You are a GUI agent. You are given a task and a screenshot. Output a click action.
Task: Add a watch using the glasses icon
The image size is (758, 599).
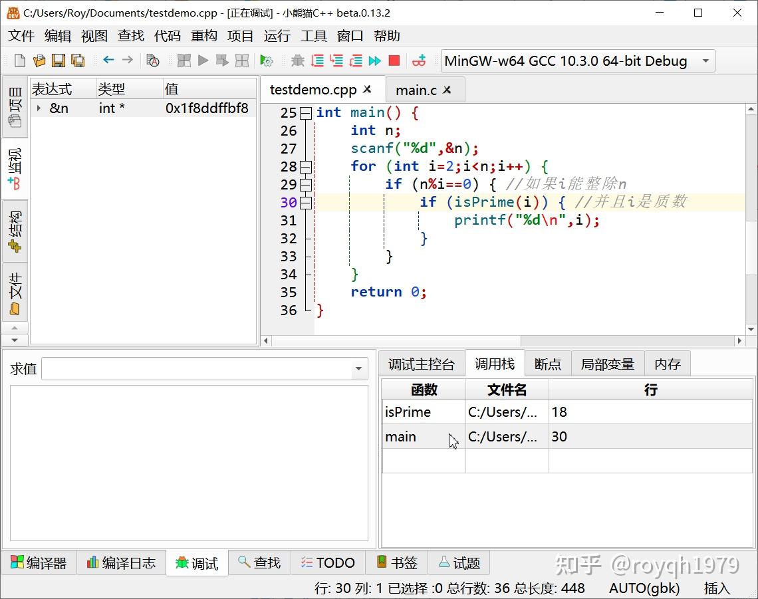coord(419,61)
